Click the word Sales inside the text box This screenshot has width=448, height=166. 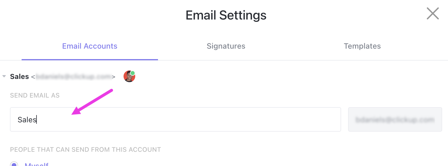[x=27, y=120]
